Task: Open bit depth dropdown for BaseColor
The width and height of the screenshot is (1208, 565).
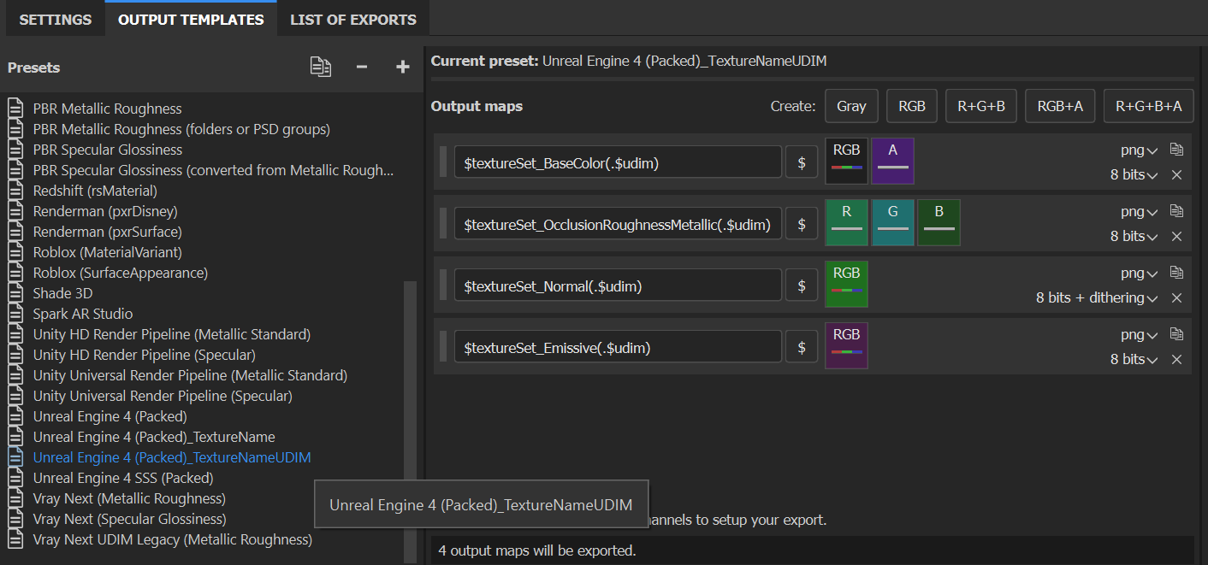Action: 1134,174
